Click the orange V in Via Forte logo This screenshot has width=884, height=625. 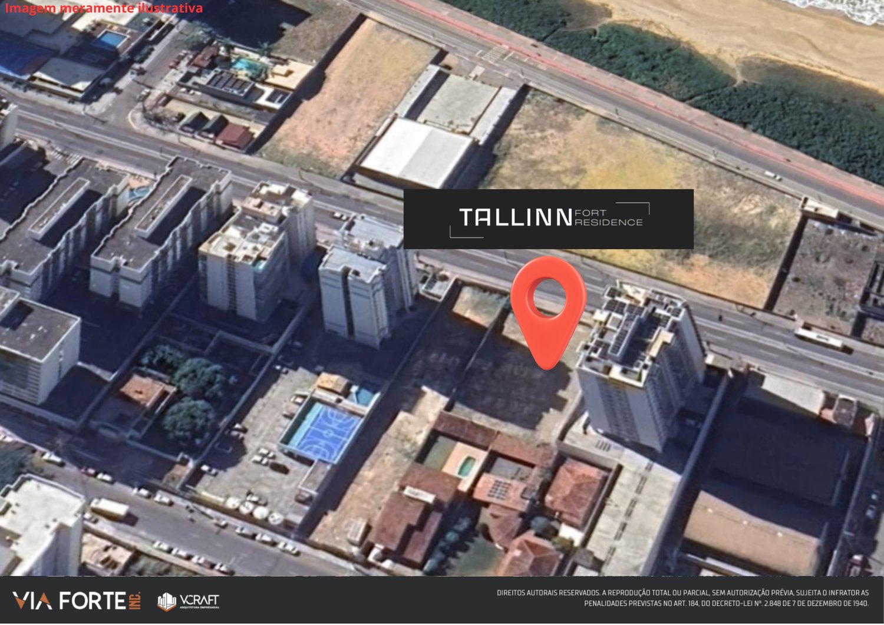point(24,601)
